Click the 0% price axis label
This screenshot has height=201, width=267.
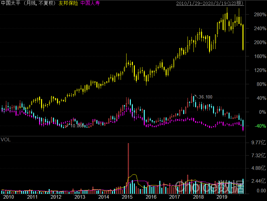click(x=262, y=112)
